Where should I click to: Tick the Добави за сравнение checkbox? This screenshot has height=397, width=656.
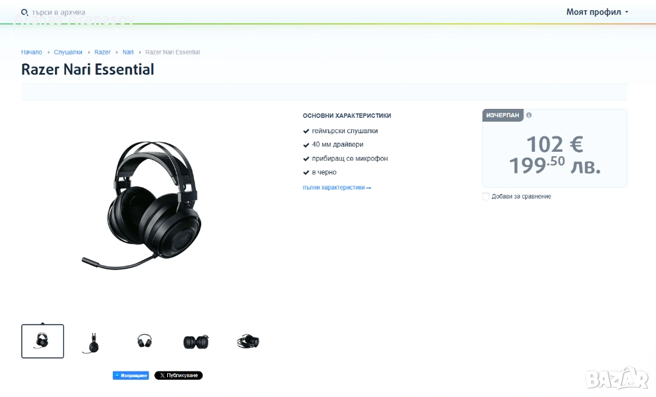click(486, 197)
